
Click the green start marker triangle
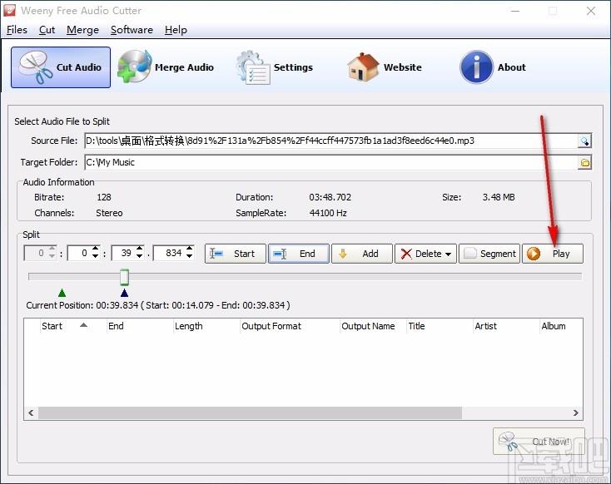62,293
